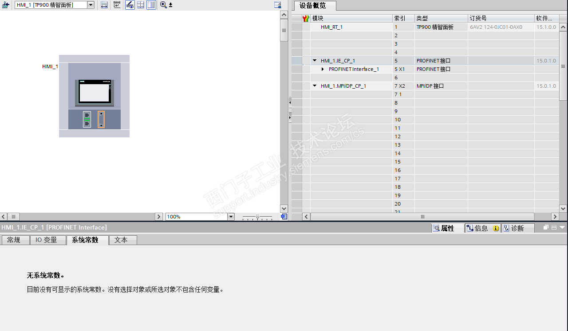Image resolution: width=568 pixels, height=331 pixels.
Task: Select the HMI_1.IE_CP_1 module name
Action: tap(338, 61)
